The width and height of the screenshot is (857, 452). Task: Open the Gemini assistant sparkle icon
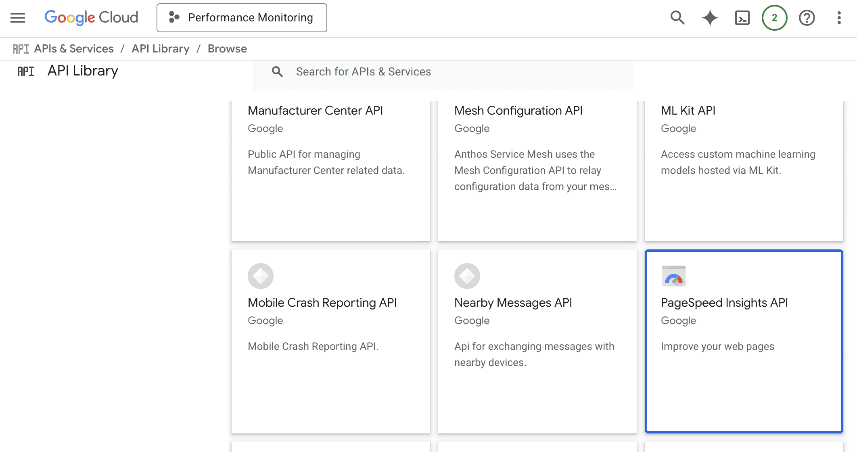click(x=710, y=18)
